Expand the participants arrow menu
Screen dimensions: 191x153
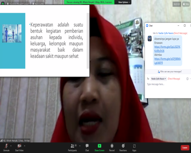pos(80,146)
